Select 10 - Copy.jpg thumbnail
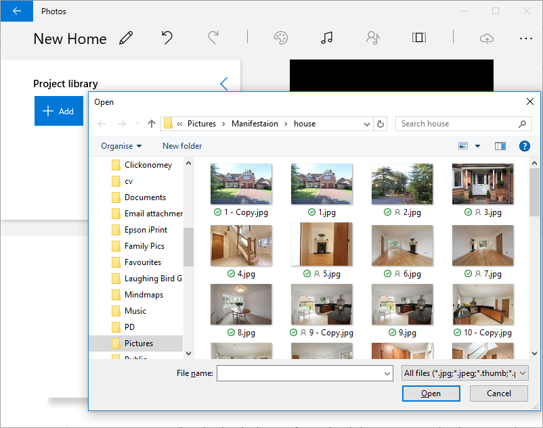The width and height of the screenshot is (543, 428). point(483,304)
